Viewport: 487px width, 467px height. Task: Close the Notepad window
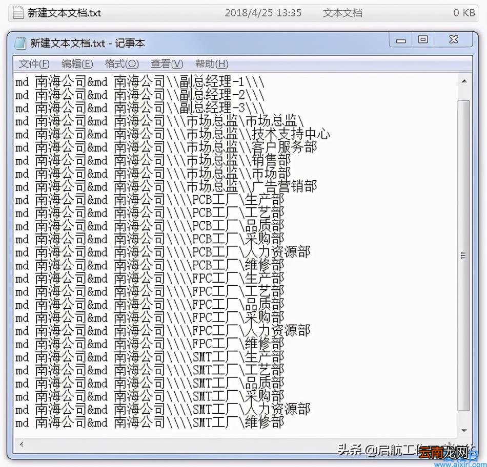[x=454, y=40]
